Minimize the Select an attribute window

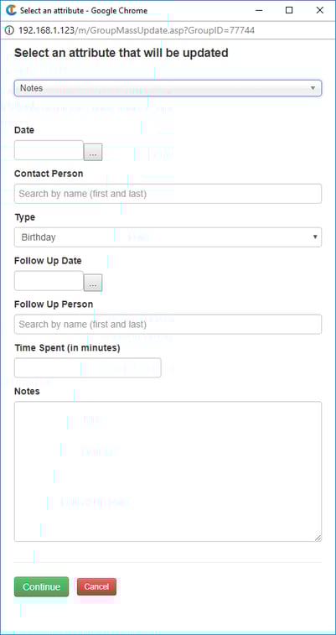pyautogui.click(x=259, y=11)
